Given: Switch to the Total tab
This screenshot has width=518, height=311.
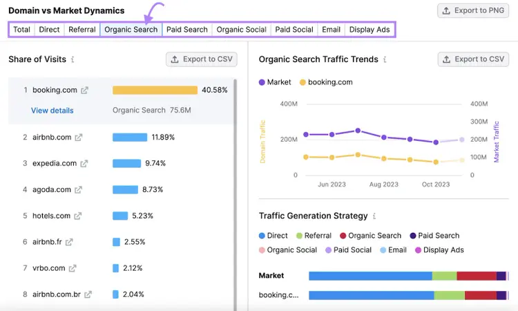Looking at the screenshot, I should click(x=22, y=30).
